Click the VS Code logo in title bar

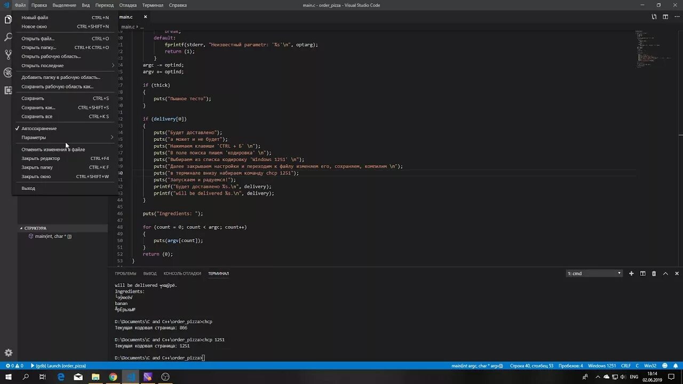(x=6, y=5)
